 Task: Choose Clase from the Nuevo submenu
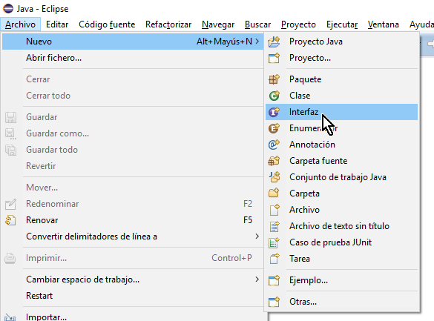341,96
